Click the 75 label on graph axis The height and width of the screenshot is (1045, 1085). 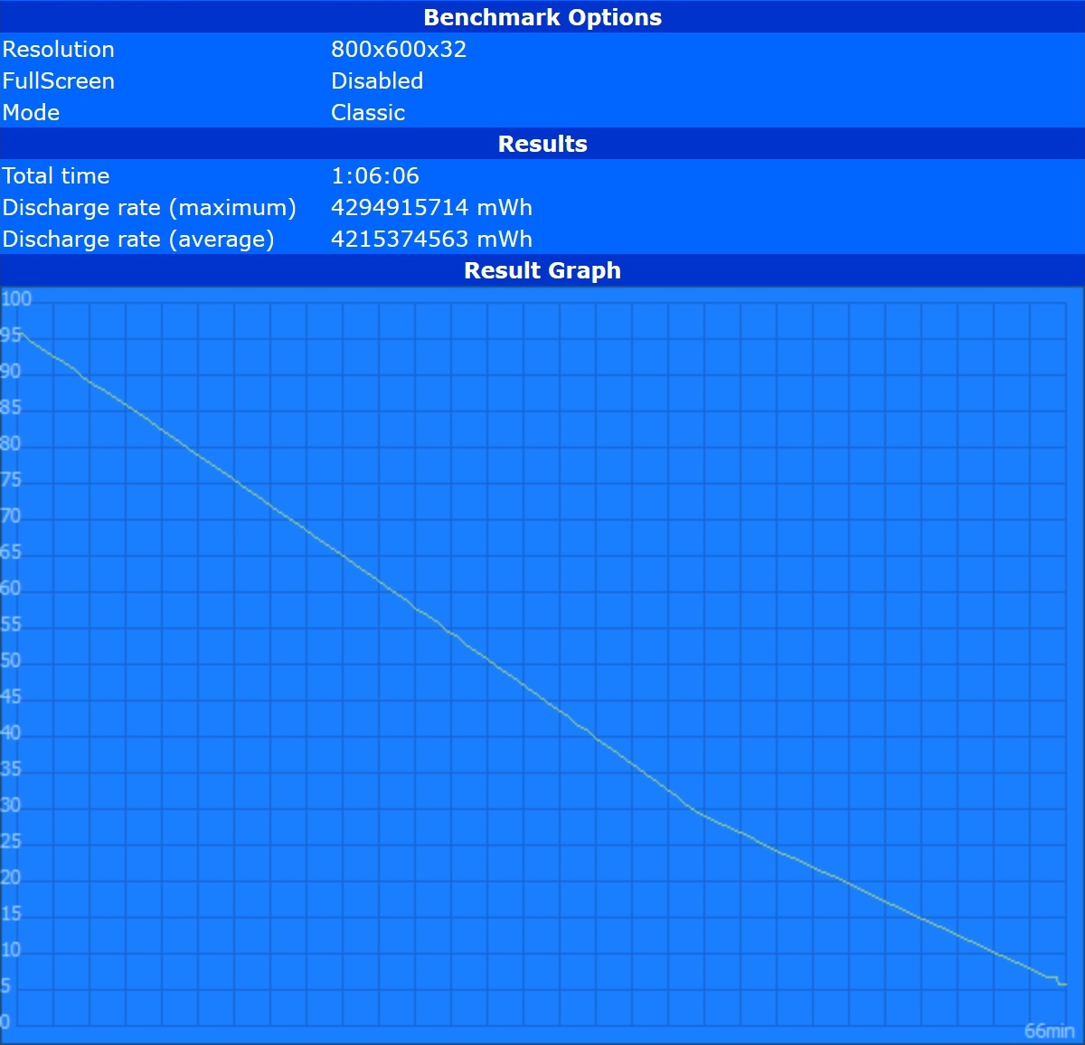(x=11, y=480)
